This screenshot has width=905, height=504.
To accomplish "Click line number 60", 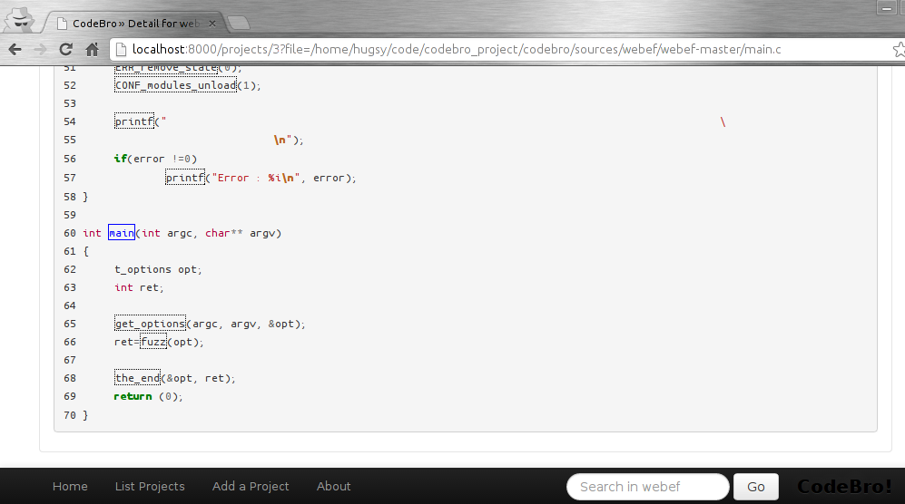I will click(x=70, y=233).
